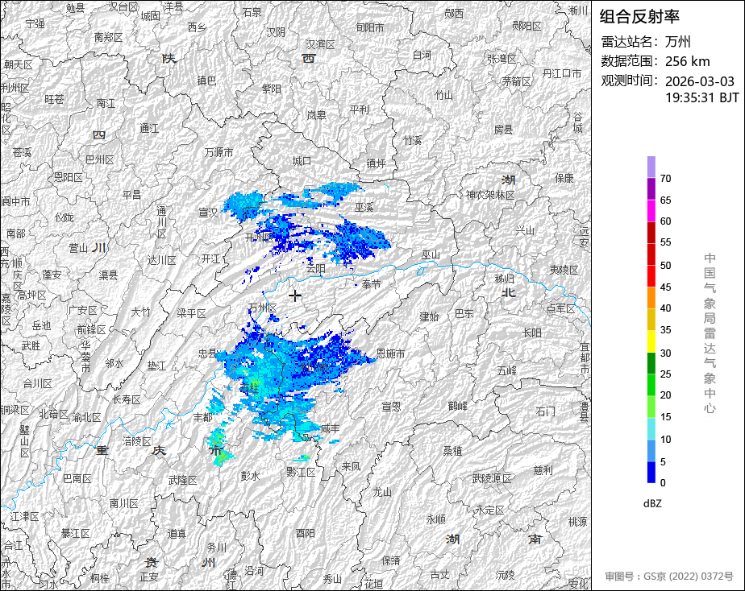Select the 万源市 city label
Image resolution: width=745 pixels, height=591 pixels.
pos(219,152)
